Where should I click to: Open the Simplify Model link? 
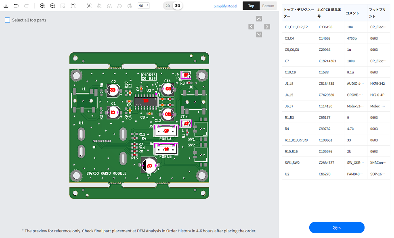click(225, 6)
